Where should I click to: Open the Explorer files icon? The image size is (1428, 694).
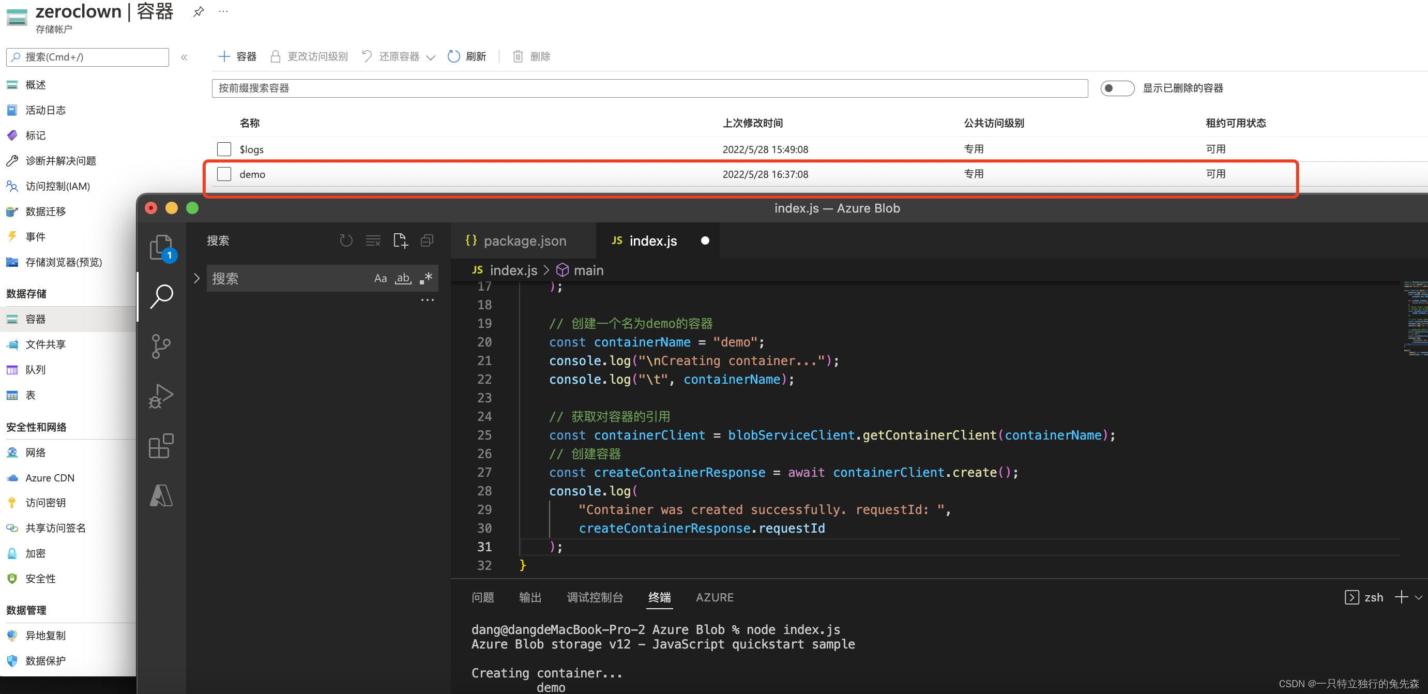tap(161, 247)
